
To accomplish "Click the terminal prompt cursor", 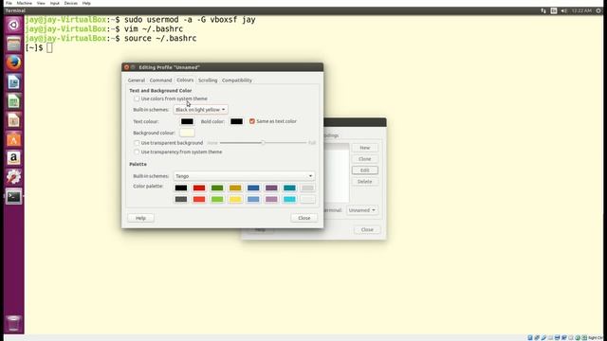I will click(49, 48).
